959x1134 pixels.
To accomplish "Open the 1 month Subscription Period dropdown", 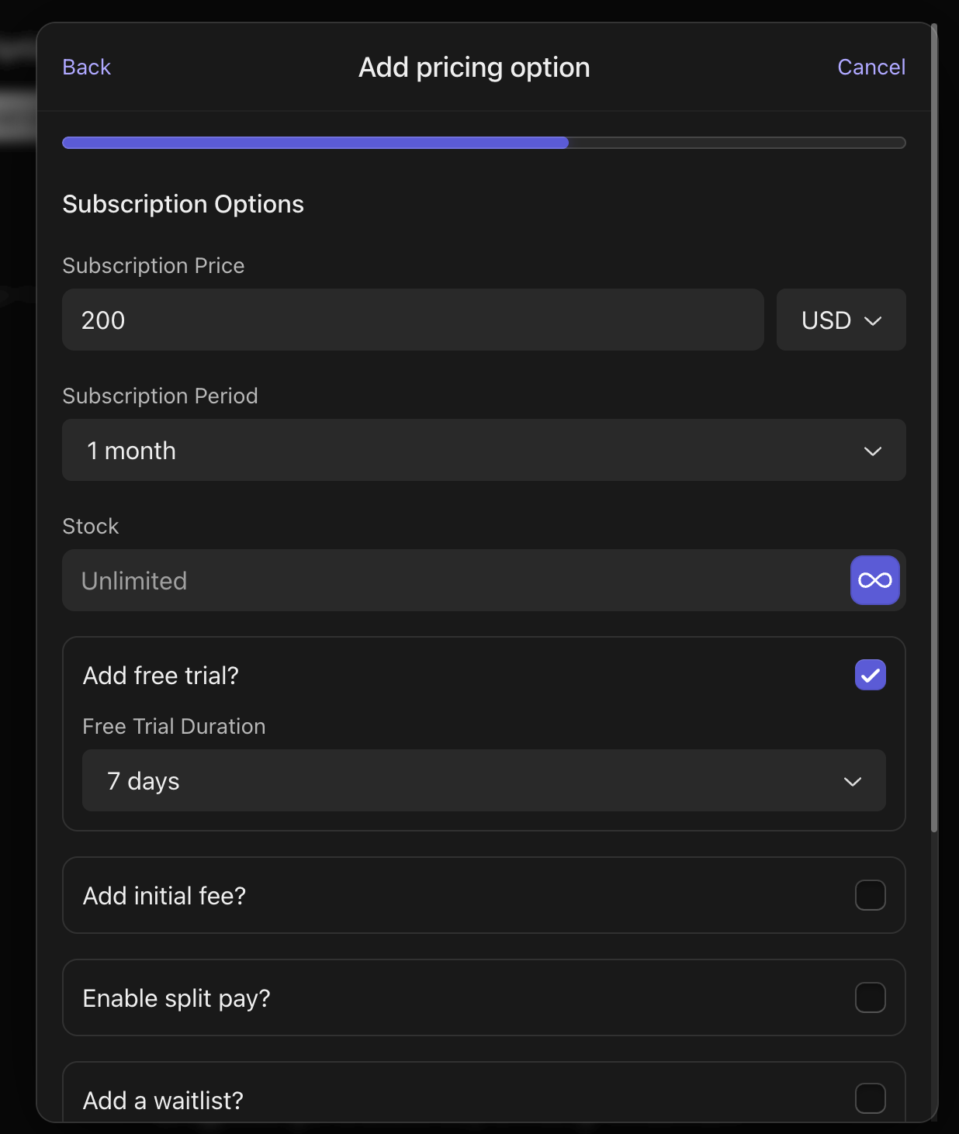I will click(x=483, y=450).
